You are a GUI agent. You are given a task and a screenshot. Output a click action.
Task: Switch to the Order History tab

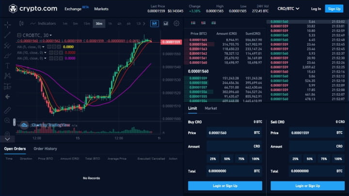[x=45, y=149]
